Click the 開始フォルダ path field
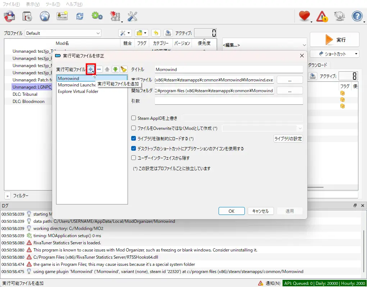 [214, 91]
